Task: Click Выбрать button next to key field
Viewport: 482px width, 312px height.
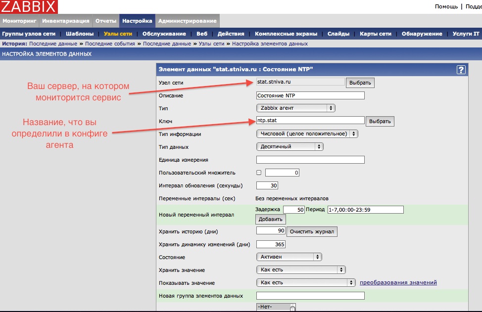Action: (380, 121)
